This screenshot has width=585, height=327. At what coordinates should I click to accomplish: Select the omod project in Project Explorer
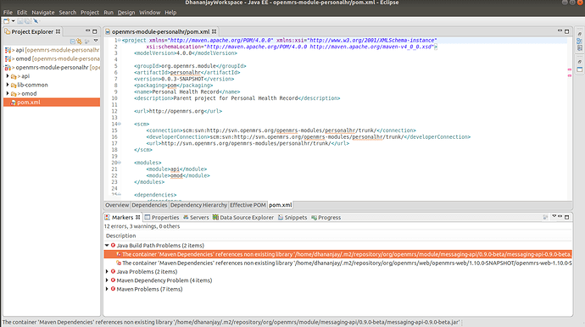(52, 58)
